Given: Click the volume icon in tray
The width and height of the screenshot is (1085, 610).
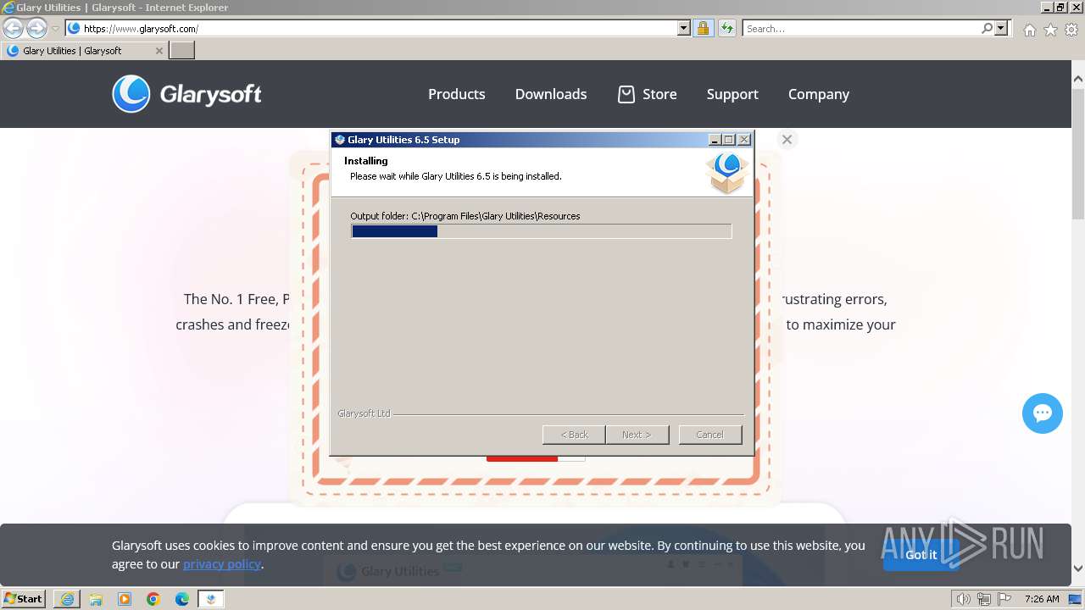Looking at the screenshot, I should tap(964, 599).
